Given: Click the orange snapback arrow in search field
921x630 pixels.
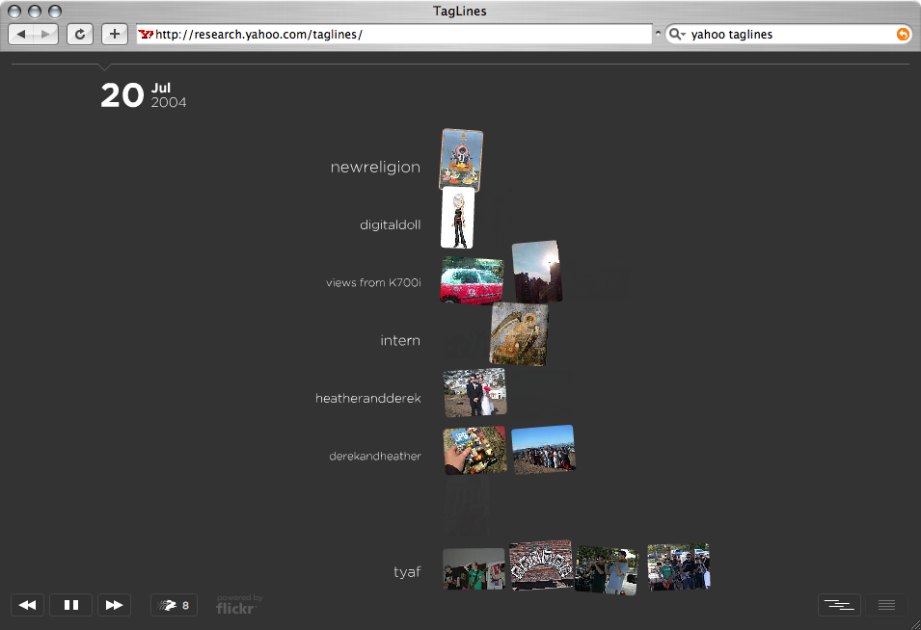Looking at the screenshot, I should point(903,34).
